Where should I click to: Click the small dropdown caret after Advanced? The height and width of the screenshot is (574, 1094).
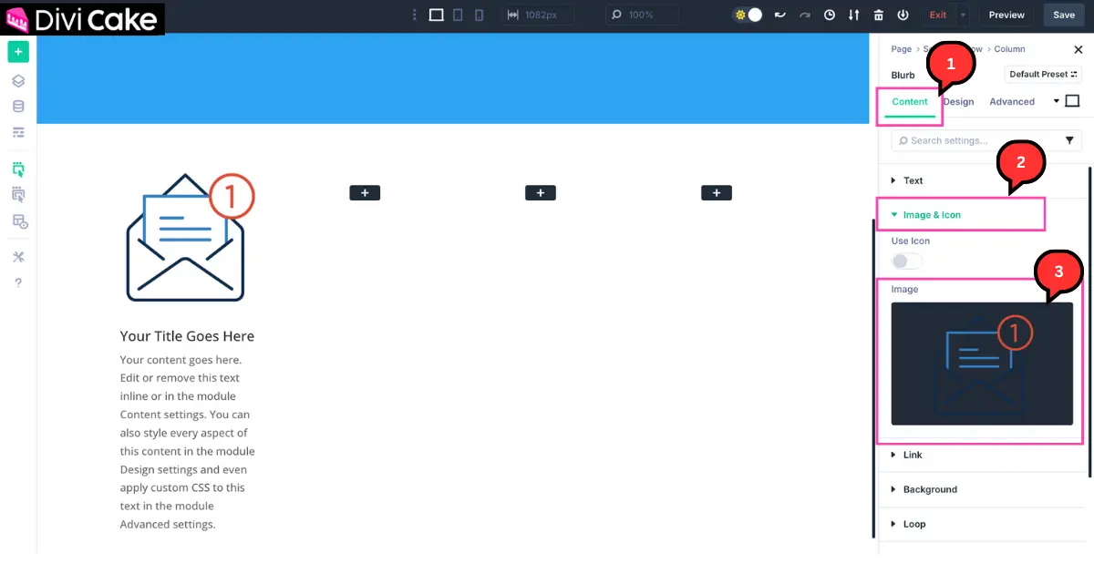pos(1057,101)
